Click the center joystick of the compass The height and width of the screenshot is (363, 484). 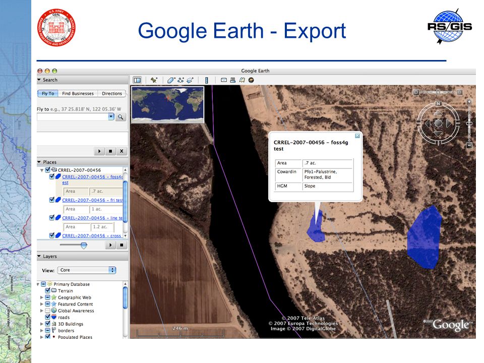pos(438,124)
